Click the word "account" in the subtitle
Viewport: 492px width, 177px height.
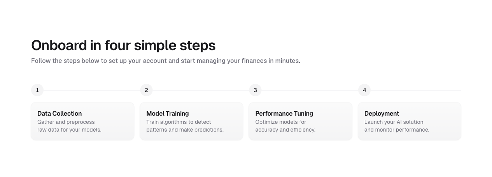coord(155,61)
